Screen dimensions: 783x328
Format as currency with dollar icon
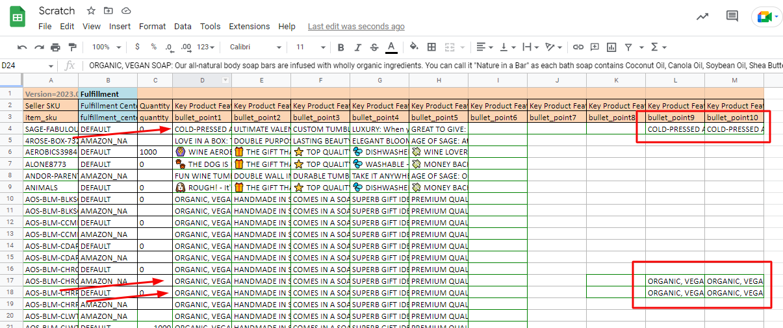point(137,47)
